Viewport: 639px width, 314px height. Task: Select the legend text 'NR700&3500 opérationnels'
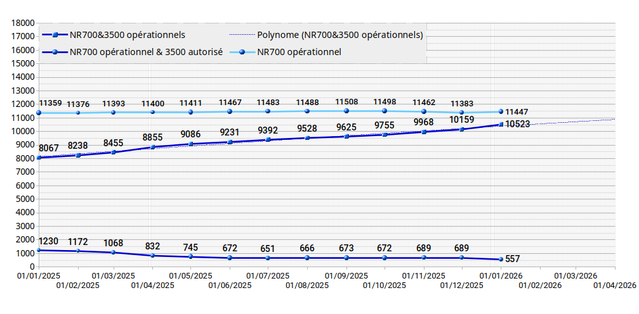point(132,34)
